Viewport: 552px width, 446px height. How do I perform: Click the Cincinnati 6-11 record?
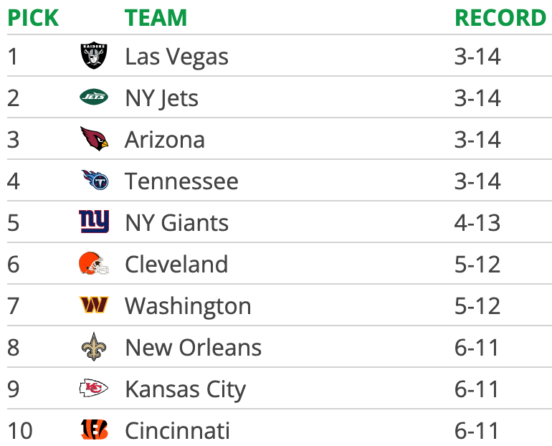coord(477,431)
